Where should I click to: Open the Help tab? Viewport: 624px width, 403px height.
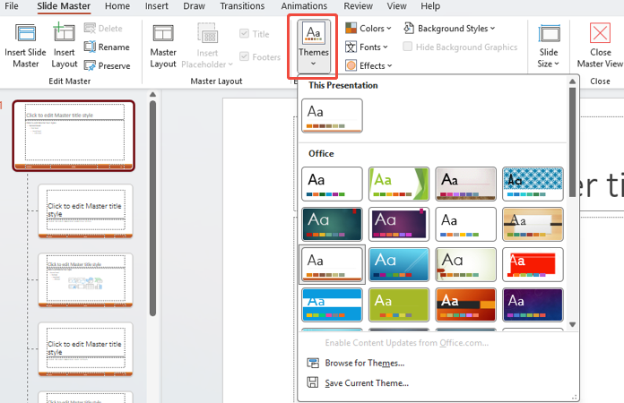tap(430, 6)
